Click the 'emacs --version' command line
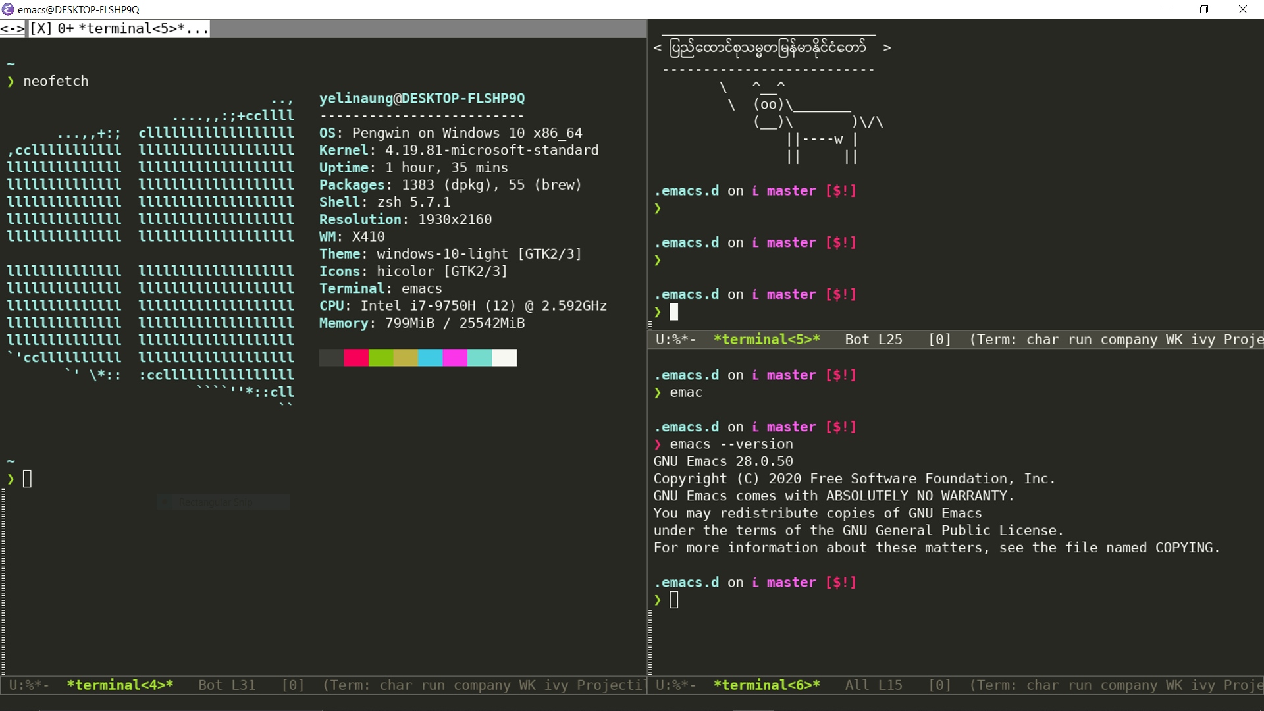Image resolution: width=1264 pixels, height=711 pixels. 731,444
